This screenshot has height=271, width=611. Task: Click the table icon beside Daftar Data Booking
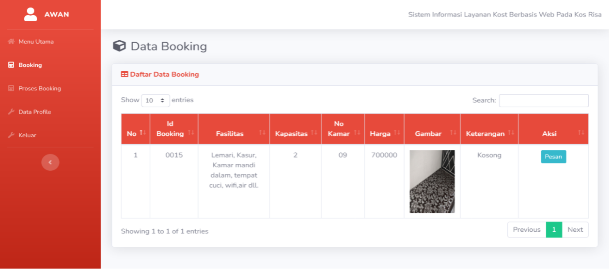point(125,75)
